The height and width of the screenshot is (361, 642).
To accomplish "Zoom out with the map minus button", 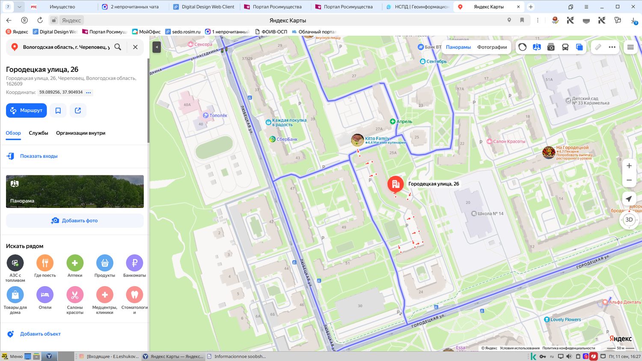I will point(629,180).
